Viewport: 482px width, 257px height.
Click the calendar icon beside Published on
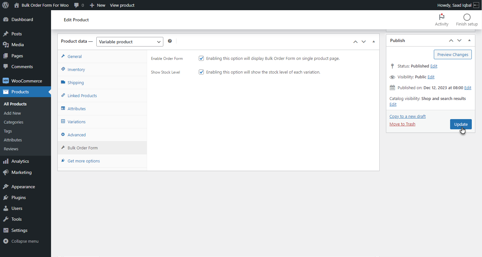(x=392, y=88)
